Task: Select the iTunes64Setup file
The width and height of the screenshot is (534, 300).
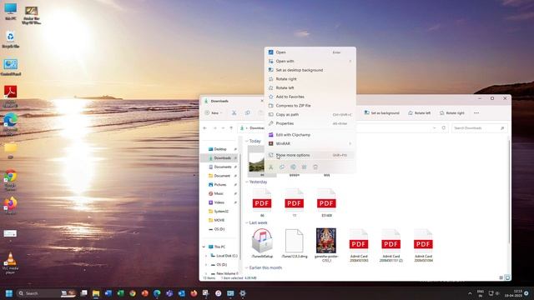Action: click(x=262, y=243)
